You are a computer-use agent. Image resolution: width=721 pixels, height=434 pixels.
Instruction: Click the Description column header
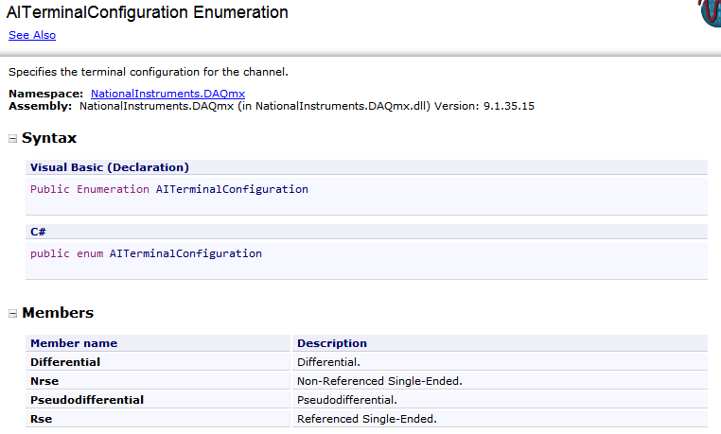[x=332, y=343]
